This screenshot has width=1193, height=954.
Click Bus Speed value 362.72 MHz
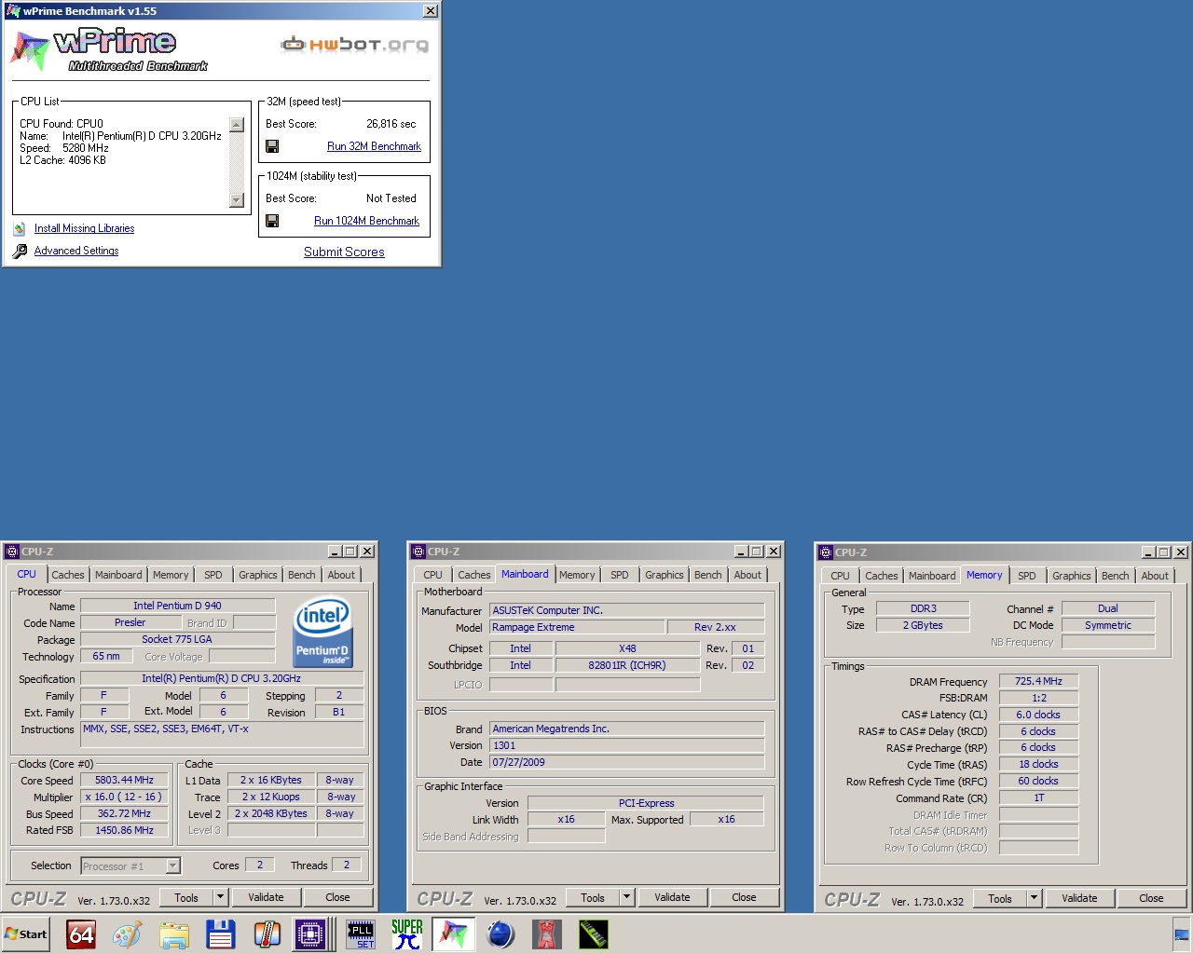pyautogui.click(x=124, y=813)
